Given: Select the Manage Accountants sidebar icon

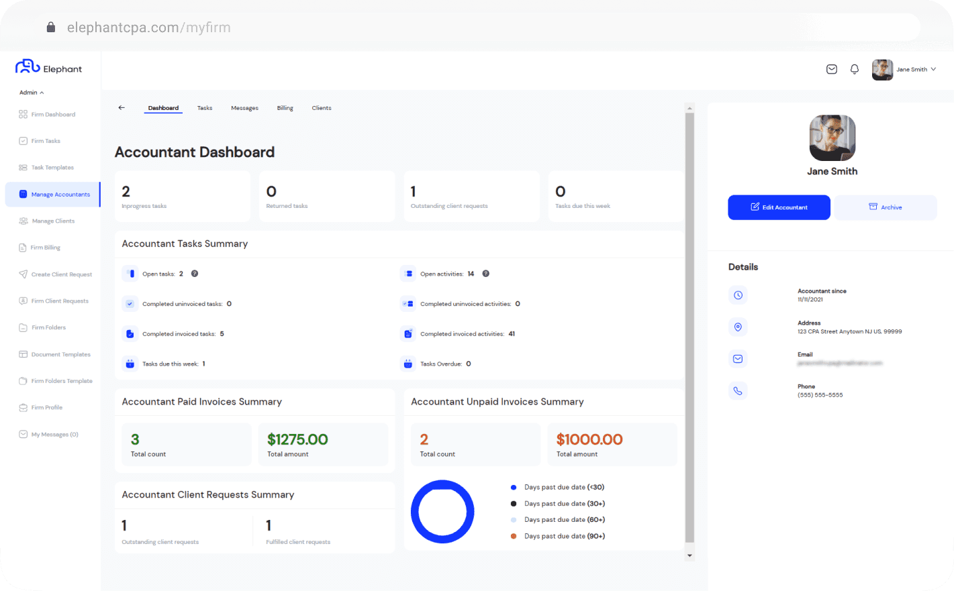Looking at the screenshot, I should (22, 194).
